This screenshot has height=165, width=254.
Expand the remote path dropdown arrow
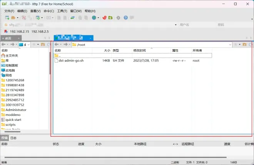[230, 45]
